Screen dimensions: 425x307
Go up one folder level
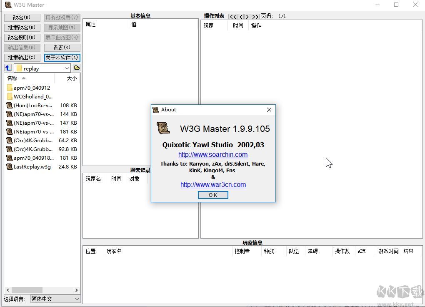(8, 68)
